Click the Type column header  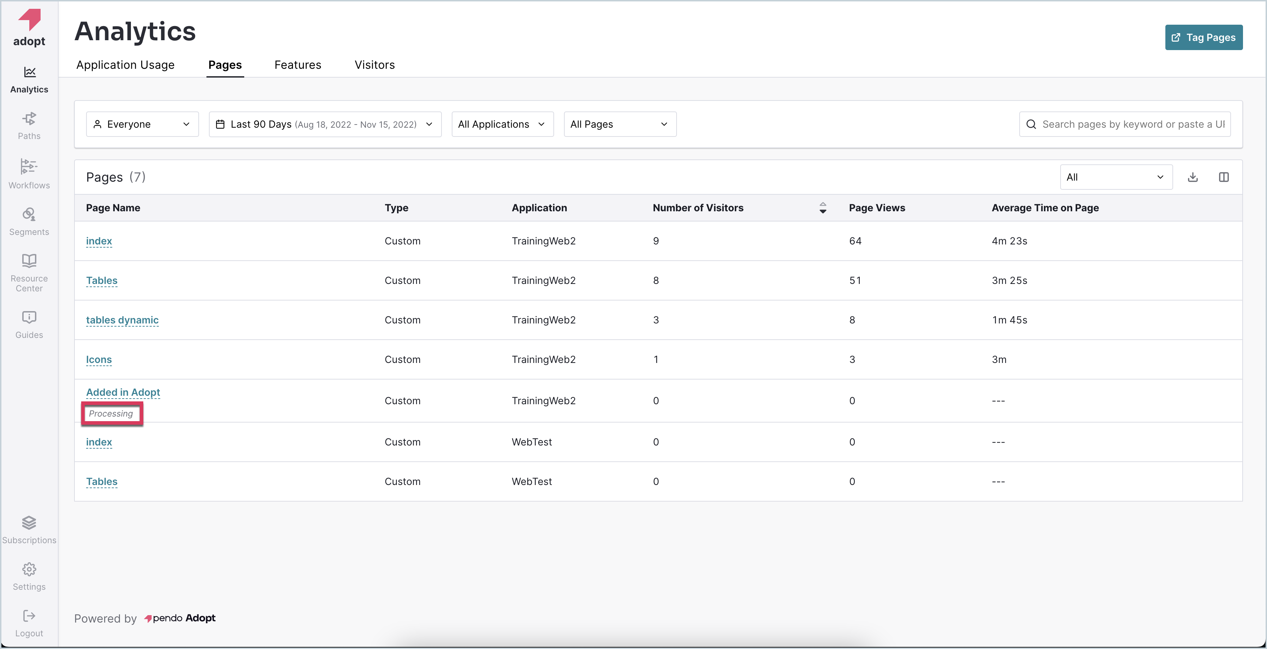click(396, 208)
